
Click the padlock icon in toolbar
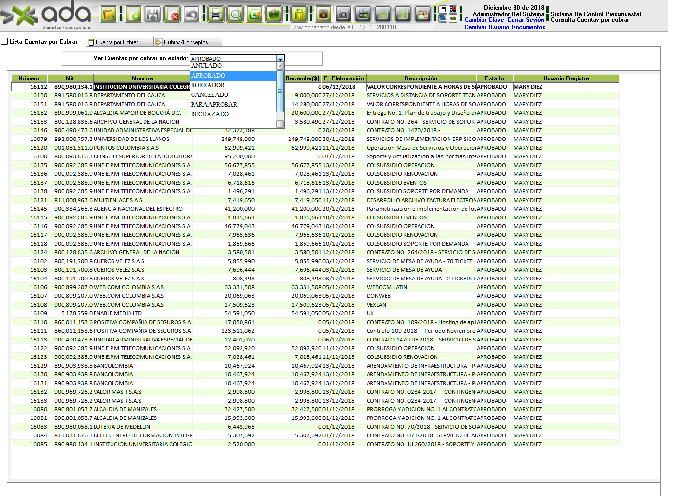coord(299,15)
